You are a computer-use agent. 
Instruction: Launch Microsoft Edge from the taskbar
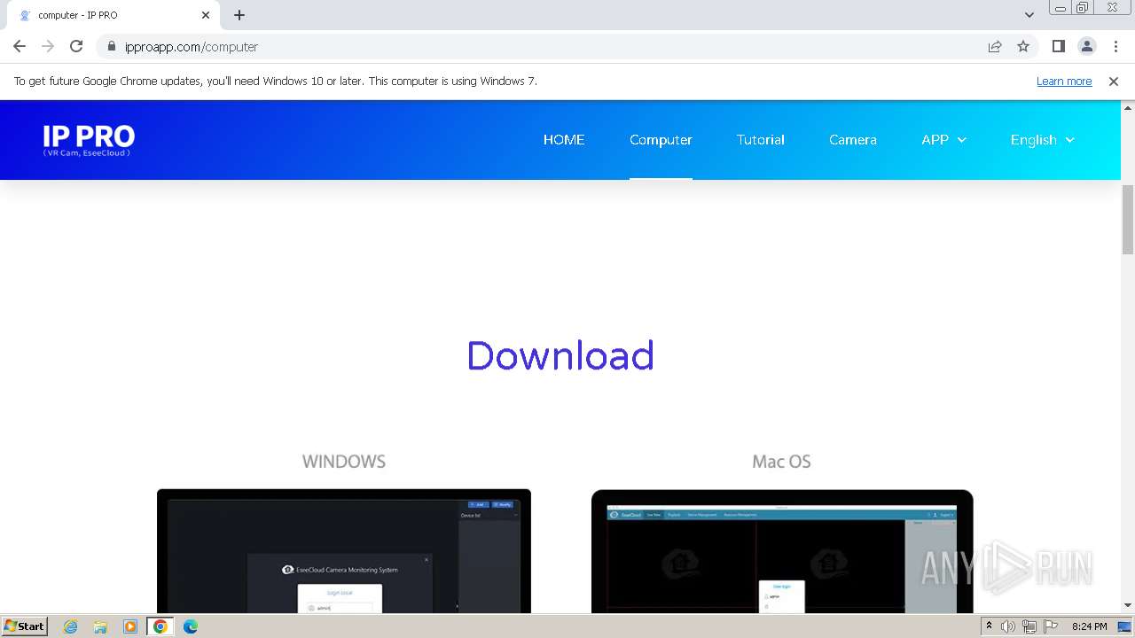click(191, 626)
